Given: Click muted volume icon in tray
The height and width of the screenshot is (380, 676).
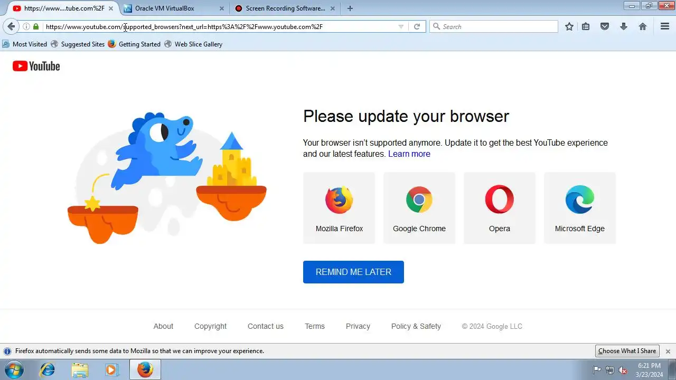Looking at the screenshot, I should (623, 370).
